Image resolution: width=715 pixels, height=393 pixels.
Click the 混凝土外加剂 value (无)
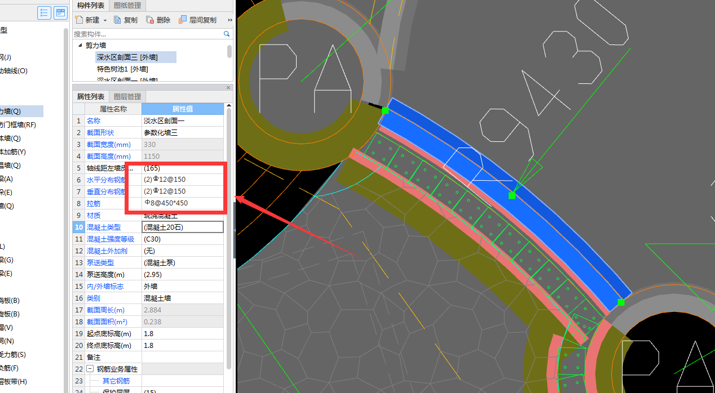182,251
